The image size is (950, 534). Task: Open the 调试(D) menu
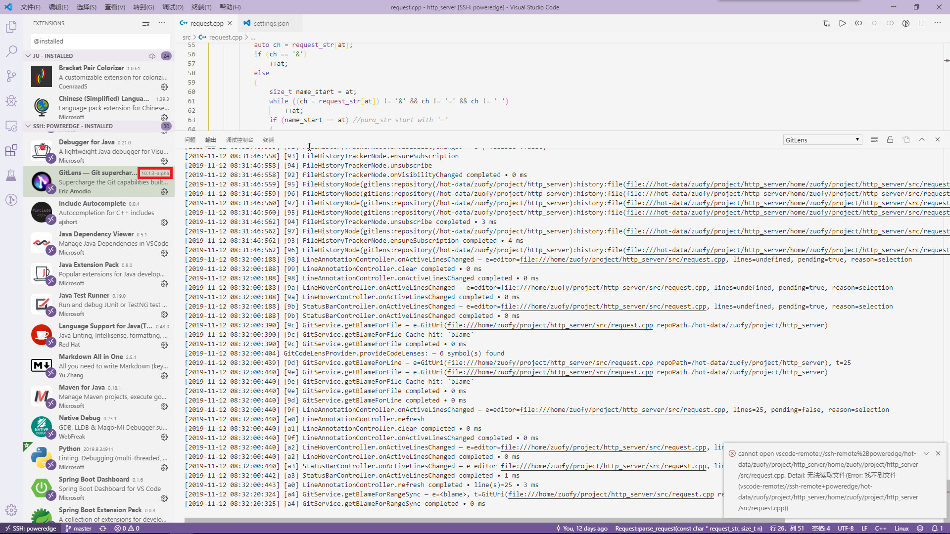click(x=172, y=7)
